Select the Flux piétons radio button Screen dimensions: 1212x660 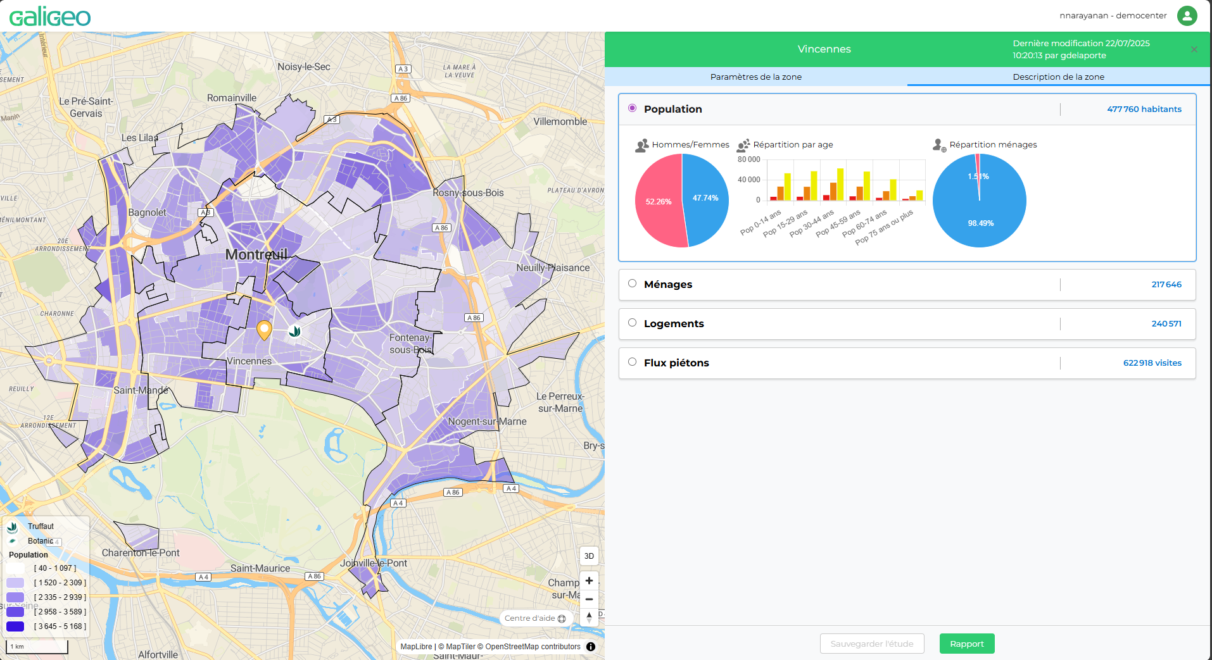(x=632, y=362)
